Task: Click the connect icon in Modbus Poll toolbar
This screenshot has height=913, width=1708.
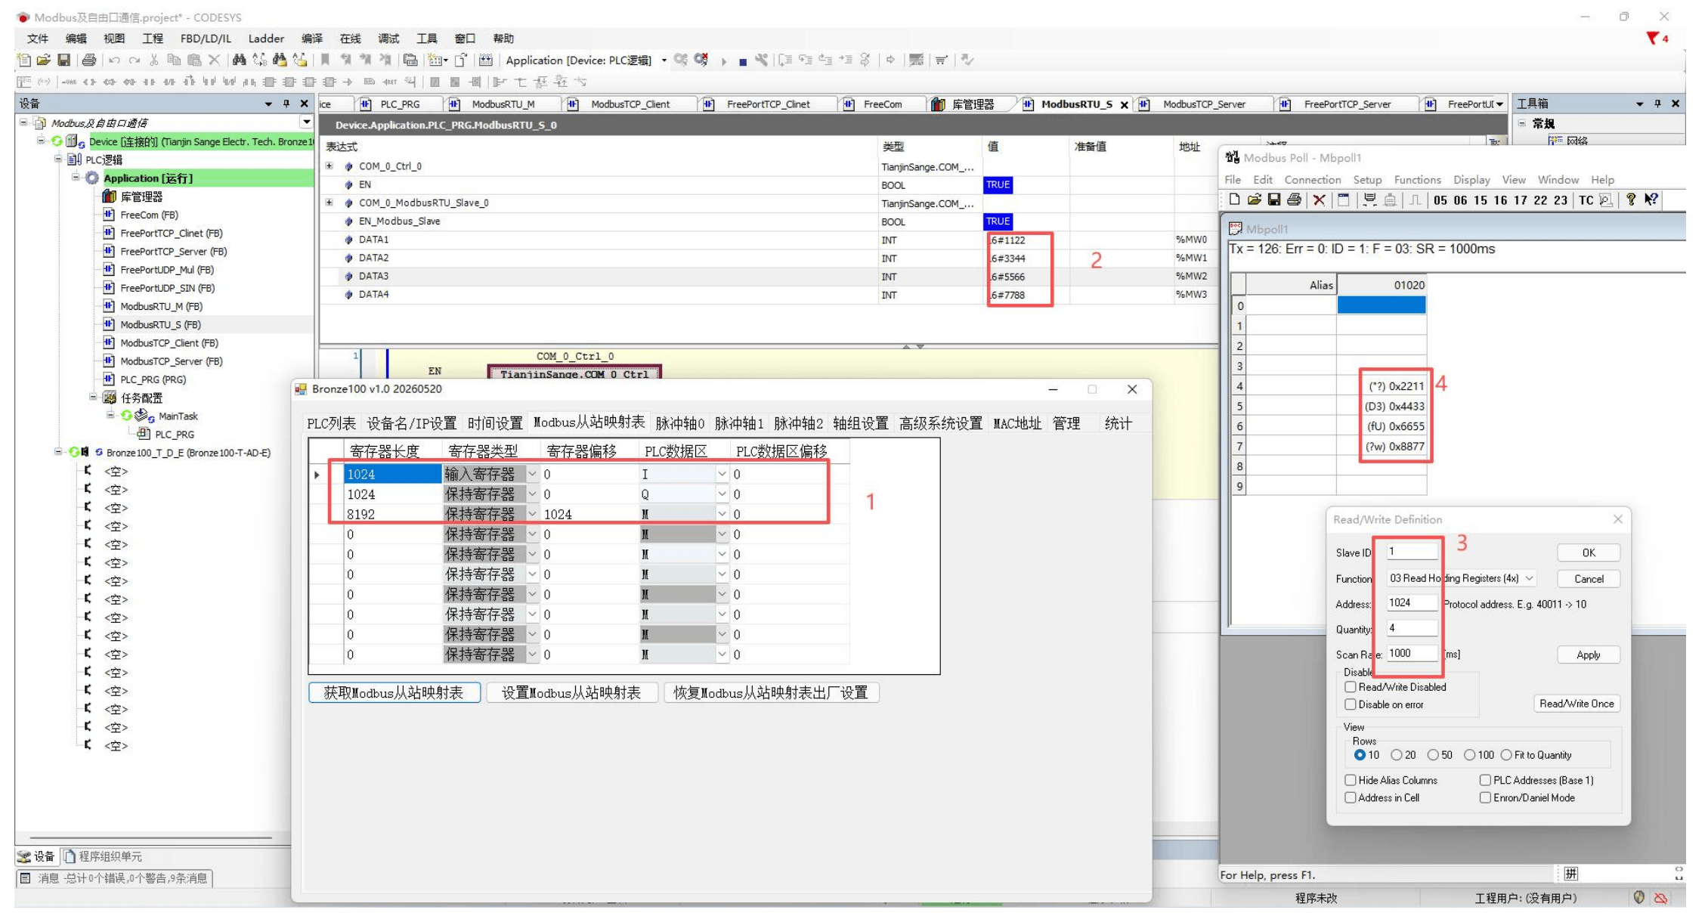Action: (1369, 200)
